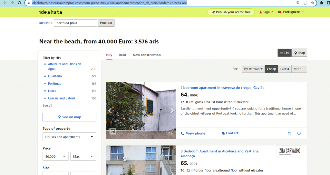This screenshot has width=330, height=175.
Task: Click the Portugal flag icon
Action: [280, 12]
